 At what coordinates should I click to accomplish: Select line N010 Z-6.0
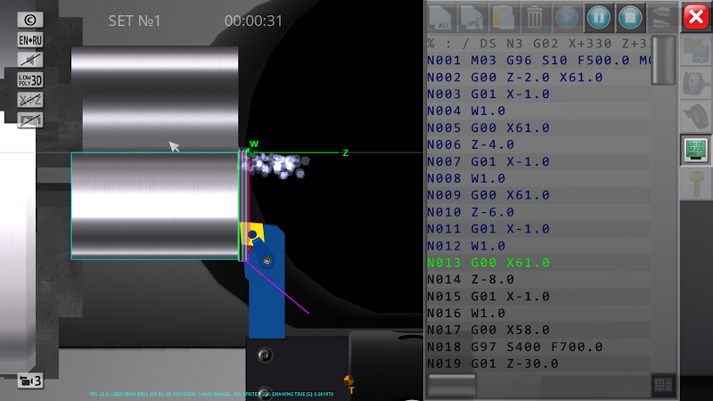point(539,212)
